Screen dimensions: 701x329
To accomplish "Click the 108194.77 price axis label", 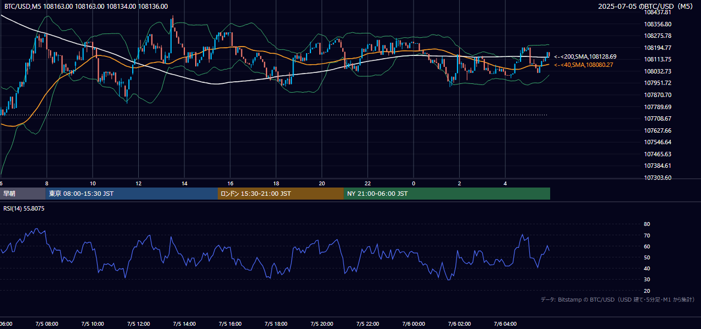I will (658, 48).
